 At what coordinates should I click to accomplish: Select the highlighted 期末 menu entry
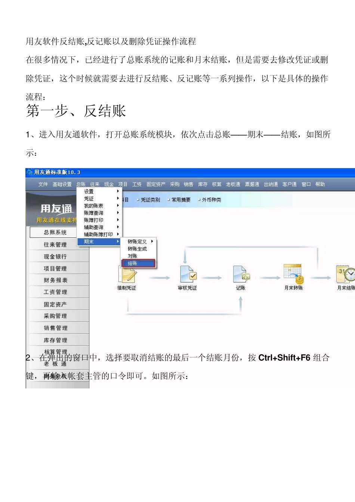[x=99, y=242]
